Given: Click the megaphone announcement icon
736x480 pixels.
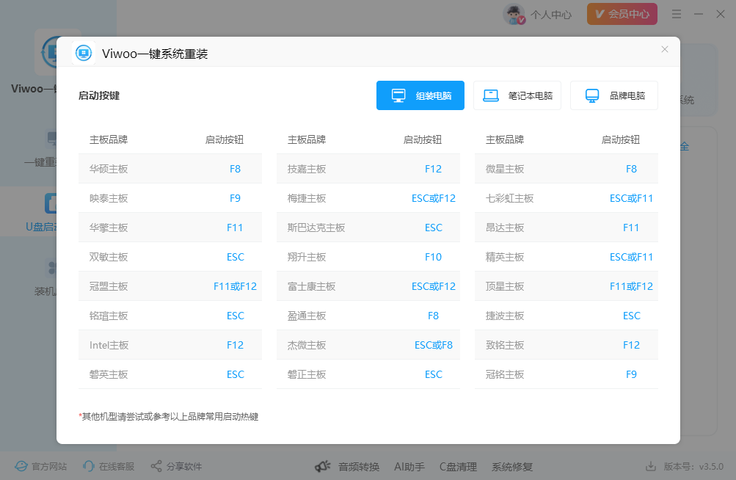Looking at the screenshot, I should (323, 466).
